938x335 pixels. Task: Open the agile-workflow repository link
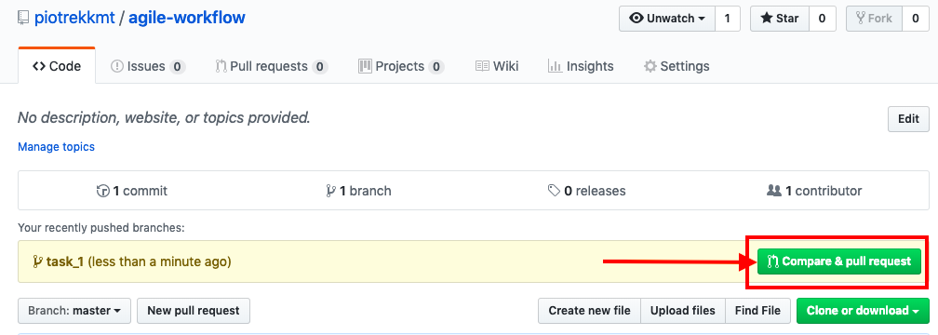(187, 18)
